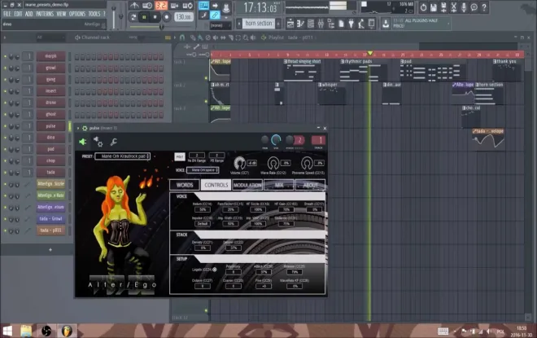Open the horn section pattern selector dropdown
Image resolution: width=537 pixels, height=338 pixels.
coord(259,24)
